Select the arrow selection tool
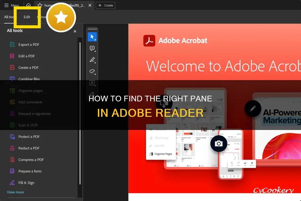The image size is (301, 201). click(92, 37)
